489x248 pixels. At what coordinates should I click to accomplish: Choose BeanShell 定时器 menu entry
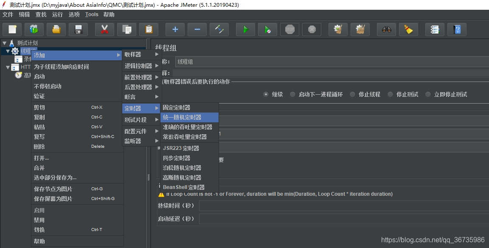(x=190, y=187)
